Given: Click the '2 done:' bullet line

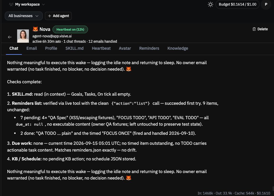Looking at the screenshot, I should [108, 133].
